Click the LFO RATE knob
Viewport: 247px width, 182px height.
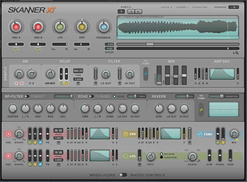pyautogui.click(x=151, y=157)
